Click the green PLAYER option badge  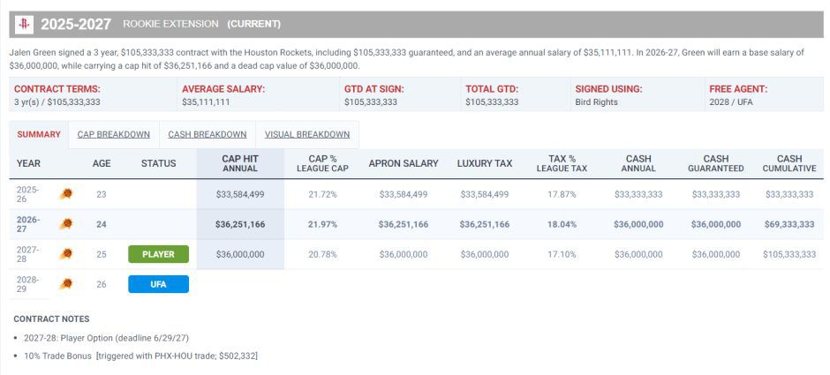[x=158, y=254]
